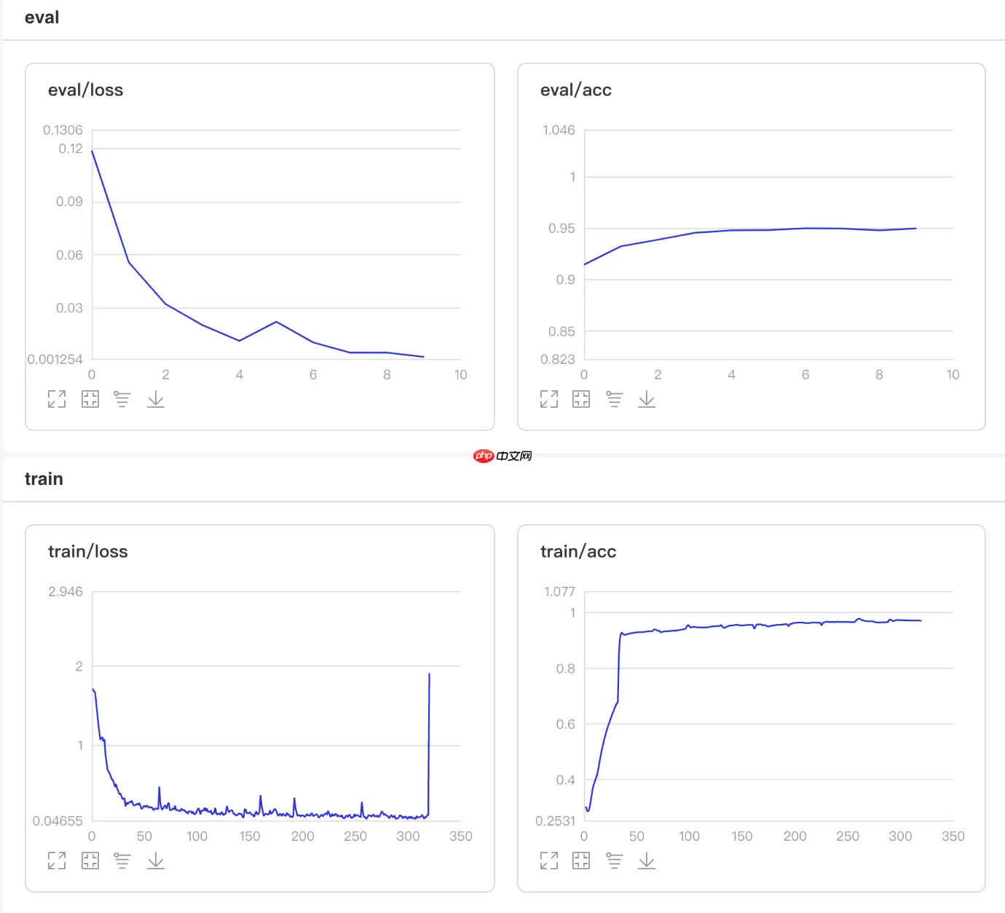Collapse the eval section header
This screenshot has height=913, width=1005.
42,18
